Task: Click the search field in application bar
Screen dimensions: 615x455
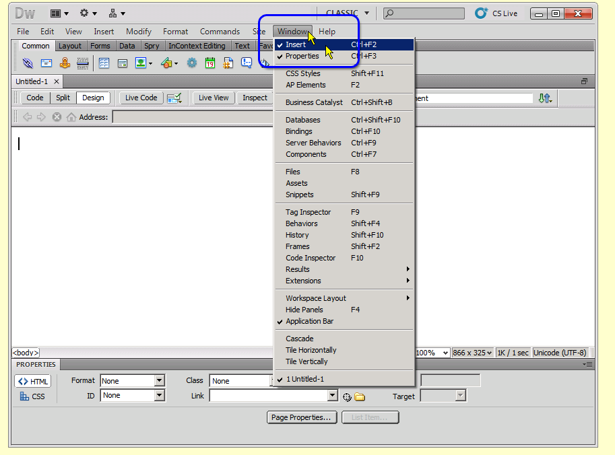Action: pos(424,13)
